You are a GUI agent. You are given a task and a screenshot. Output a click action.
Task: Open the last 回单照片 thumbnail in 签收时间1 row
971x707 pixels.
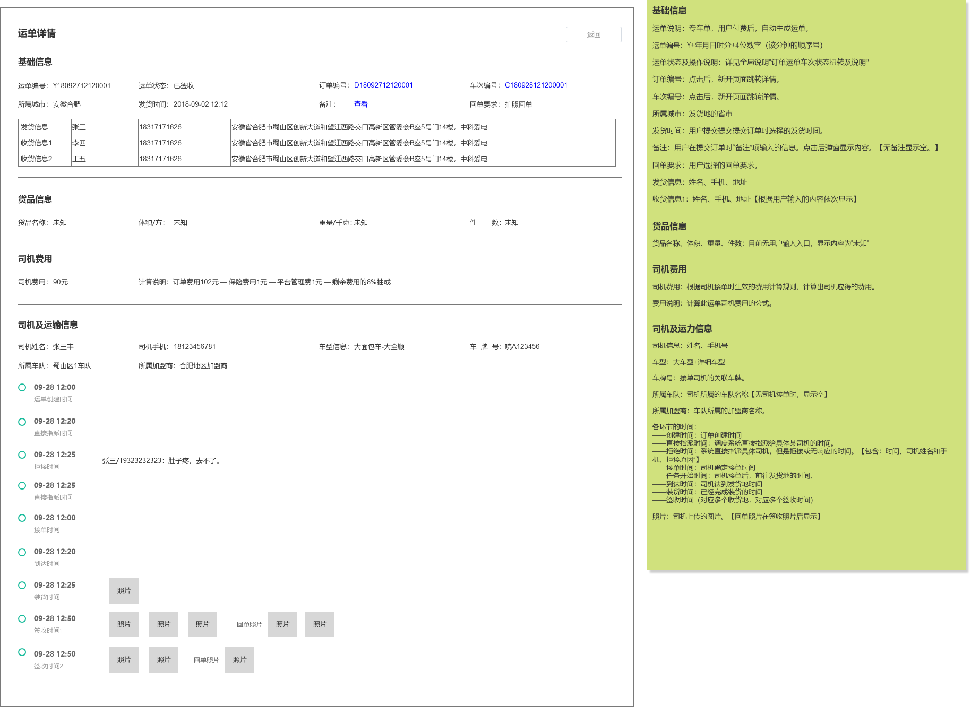320,624
